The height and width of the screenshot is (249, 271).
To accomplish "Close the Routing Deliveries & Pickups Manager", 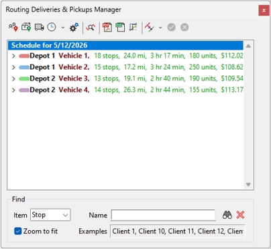I will (264, 10).
